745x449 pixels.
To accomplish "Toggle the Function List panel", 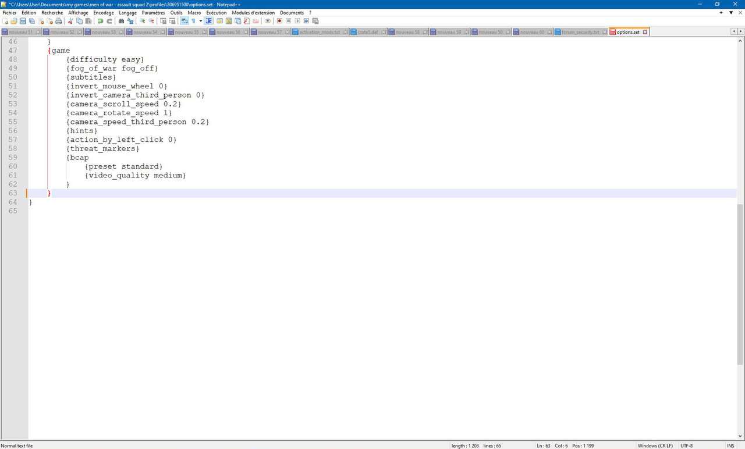I will tap(247, 21).
